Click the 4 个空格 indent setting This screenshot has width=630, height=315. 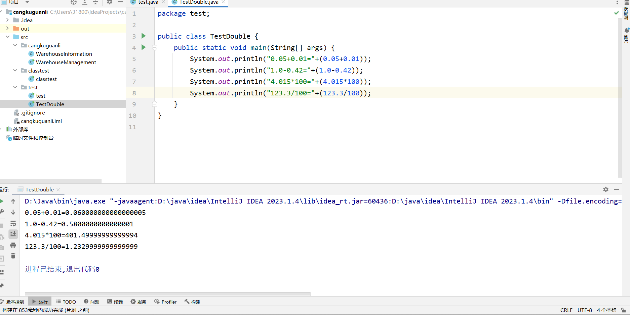click(x=606, y=310)
